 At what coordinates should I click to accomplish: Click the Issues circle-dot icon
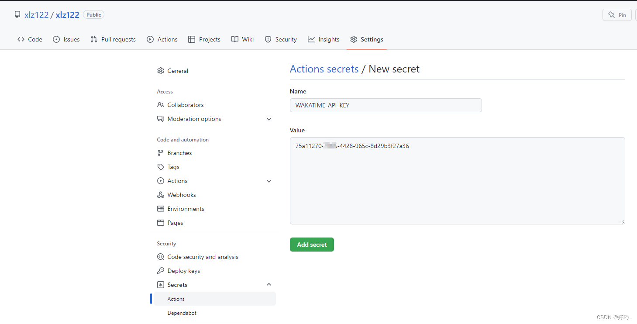pos(56,39)
